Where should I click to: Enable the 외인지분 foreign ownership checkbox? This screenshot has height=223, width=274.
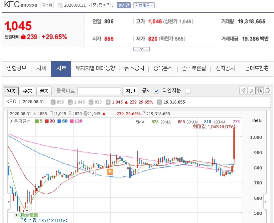tap(188, 91)
